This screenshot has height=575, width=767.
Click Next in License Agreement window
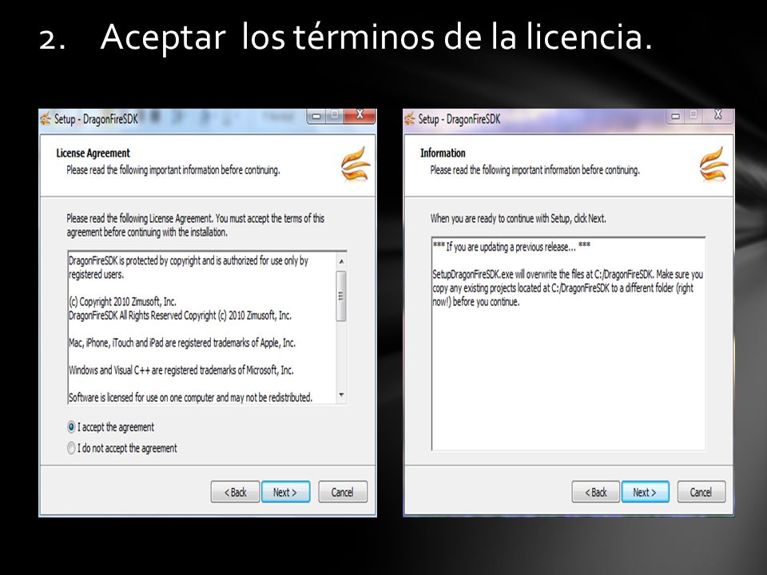click(x=286, y=492)
